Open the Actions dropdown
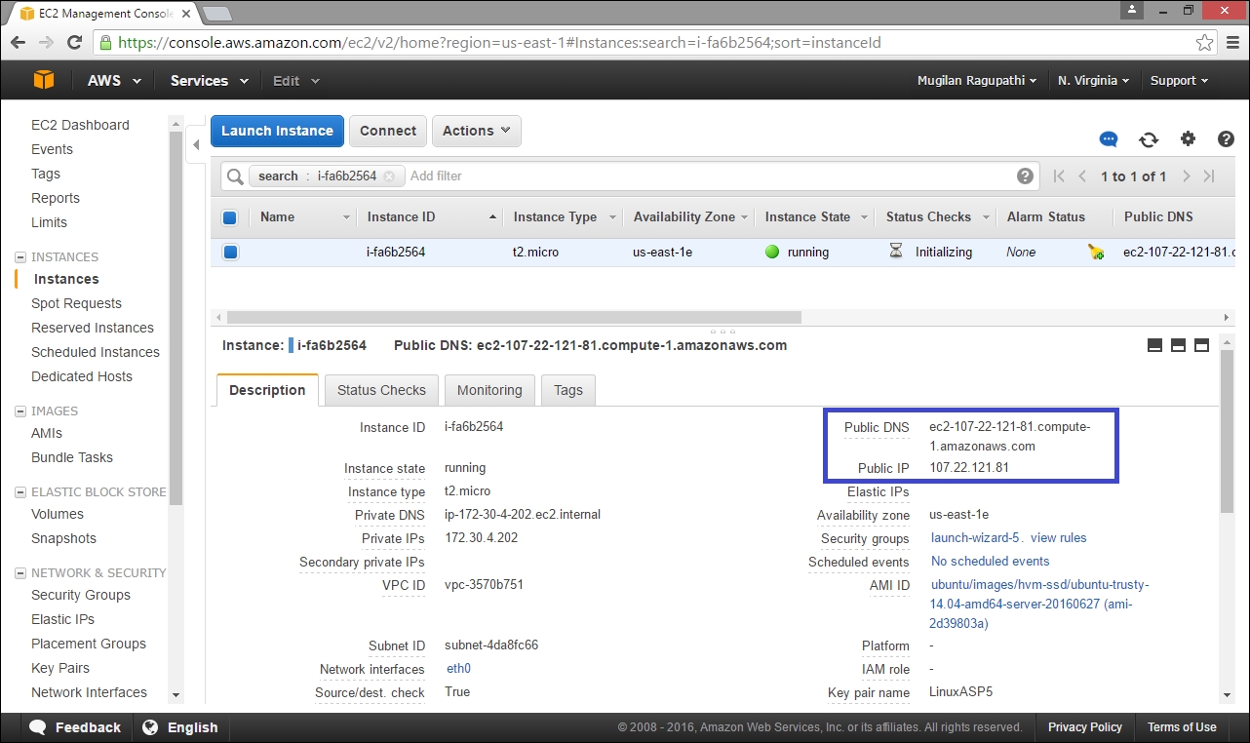Image resolution: width=1250 pixels, height=743 pixels. point(476,131)
